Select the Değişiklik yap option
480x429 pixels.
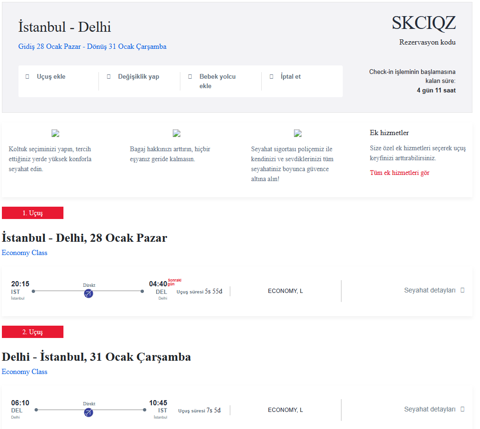[x=138, y=77]
